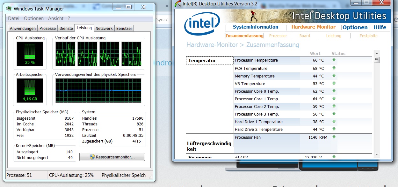Click the Processor Temperature row label
Image resolution: width=398 pixels, height=187 pixels.
tap(256, 60)
